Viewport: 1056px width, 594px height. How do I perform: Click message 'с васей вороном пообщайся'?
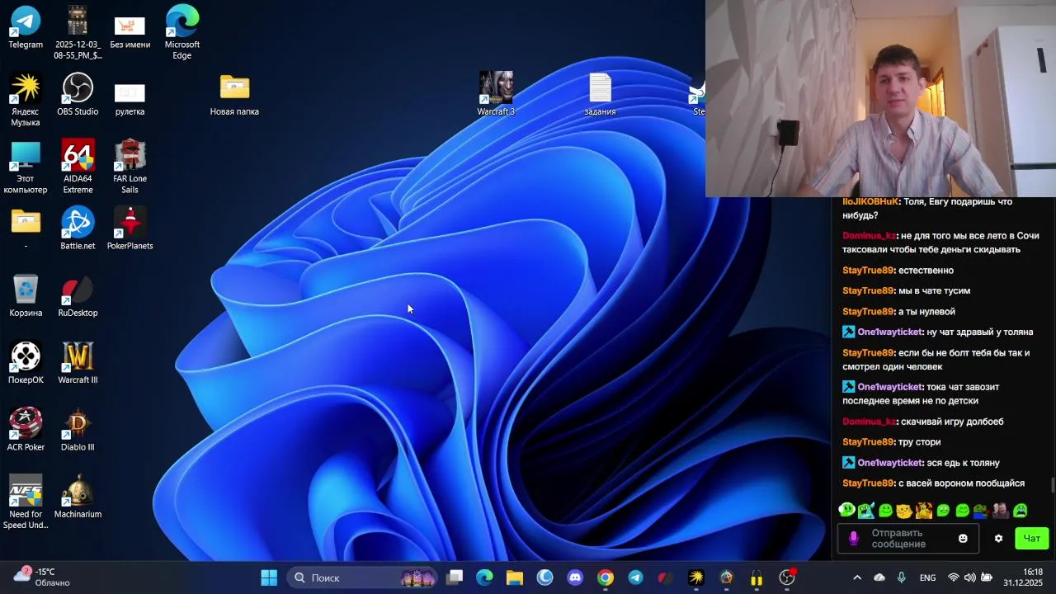tap(961, 483)
